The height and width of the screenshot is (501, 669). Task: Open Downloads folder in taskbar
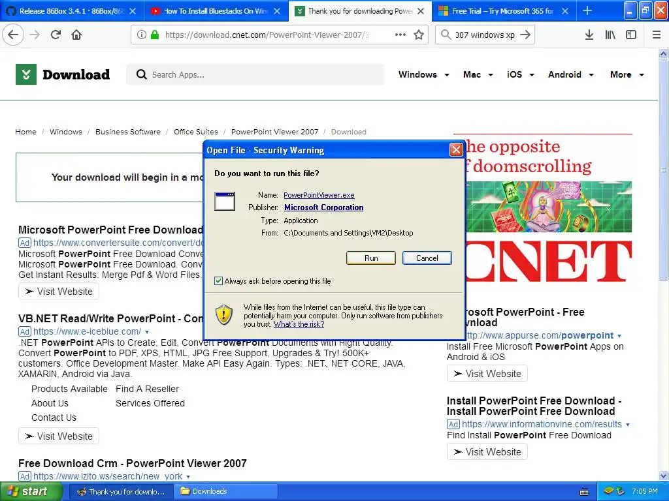coord(226,492)
